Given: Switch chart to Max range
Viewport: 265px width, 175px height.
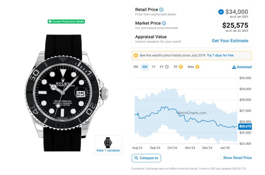Looking at the screenshot, I should click(x=191, y=67).
